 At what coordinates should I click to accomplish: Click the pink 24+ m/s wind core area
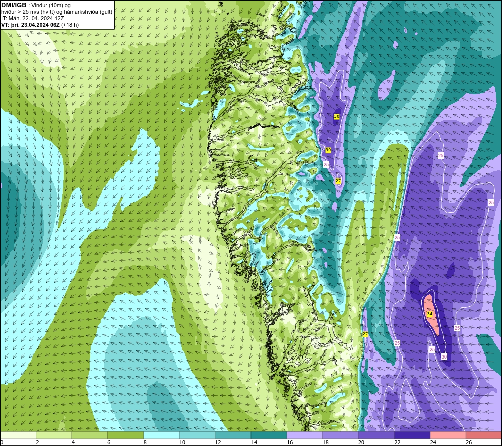(432, 314)
